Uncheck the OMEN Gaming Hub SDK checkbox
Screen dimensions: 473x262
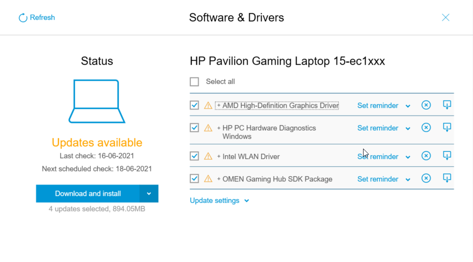pos(194,179)
